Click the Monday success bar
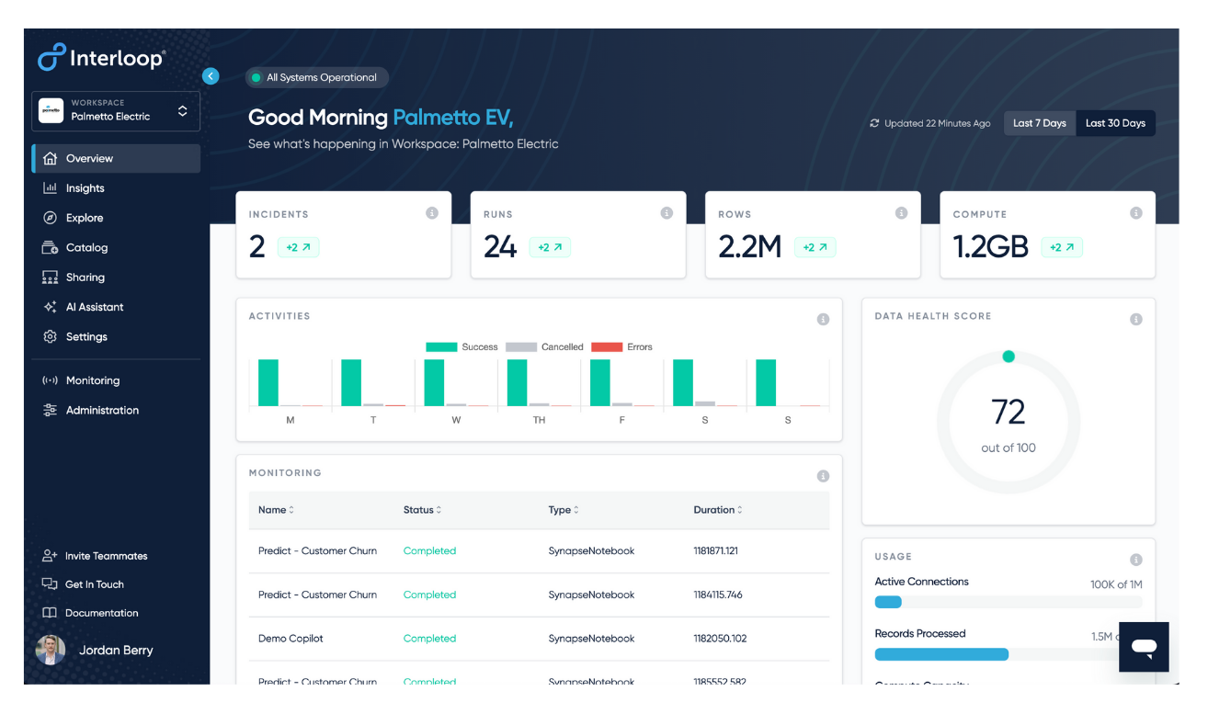The height and width of the screenshot is (725, 1208). (268, 382)
